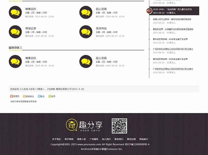Open the 萌宠记录 forum title

point(31,28)
